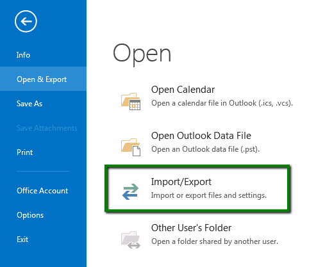This screenshot has width=316, height=267.
Task: Click the green and blue Import/Export arrows icon
Action: (131, 191)
